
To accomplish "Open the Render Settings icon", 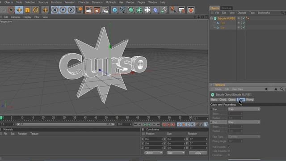I will (105, 10).
